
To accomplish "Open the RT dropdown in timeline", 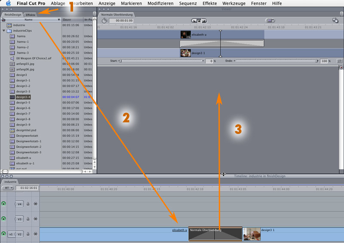I will (x=8, y=188).
